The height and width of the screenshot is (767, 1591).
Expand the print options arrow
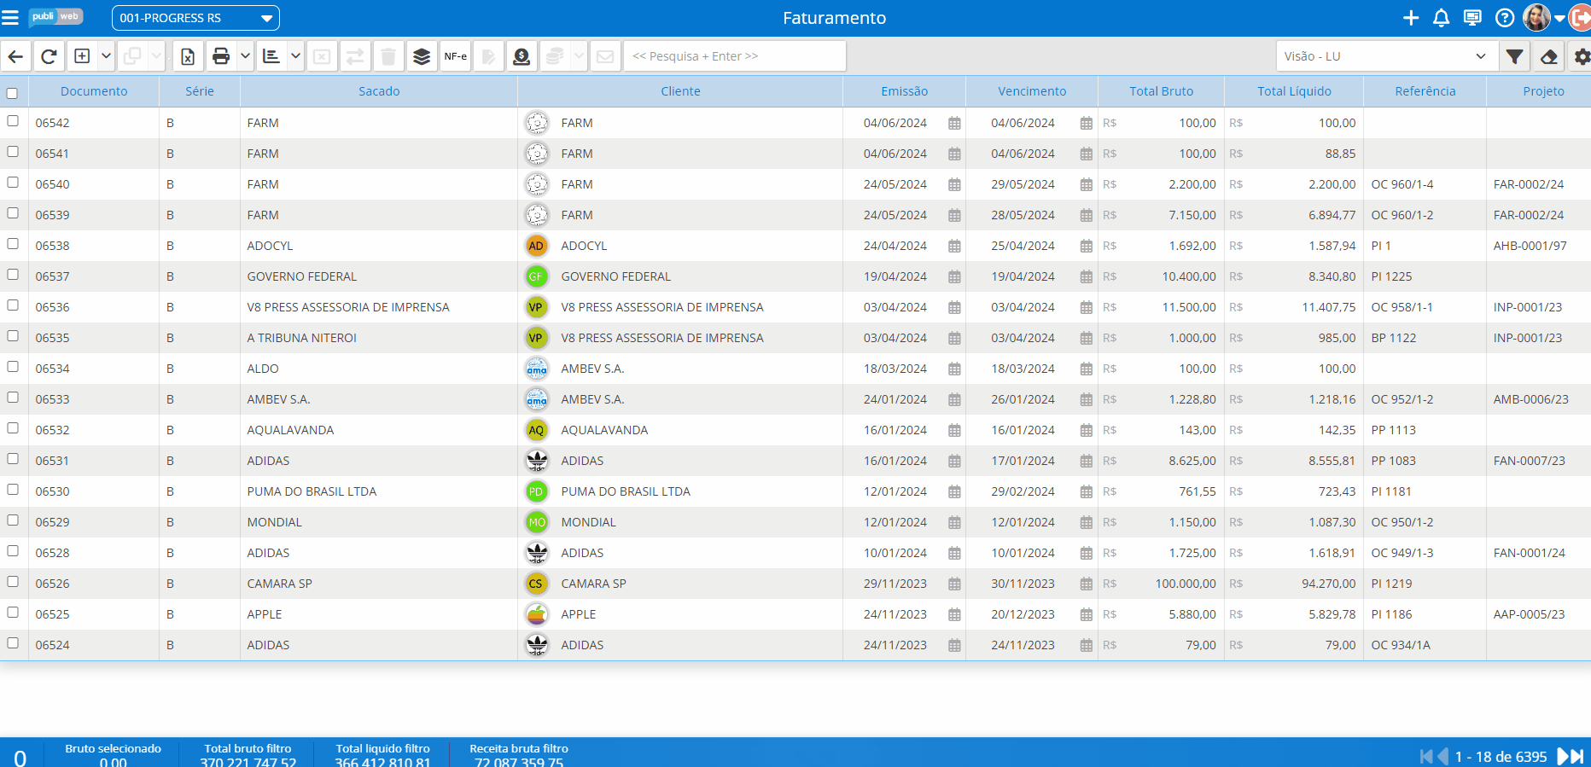point(245,56)
